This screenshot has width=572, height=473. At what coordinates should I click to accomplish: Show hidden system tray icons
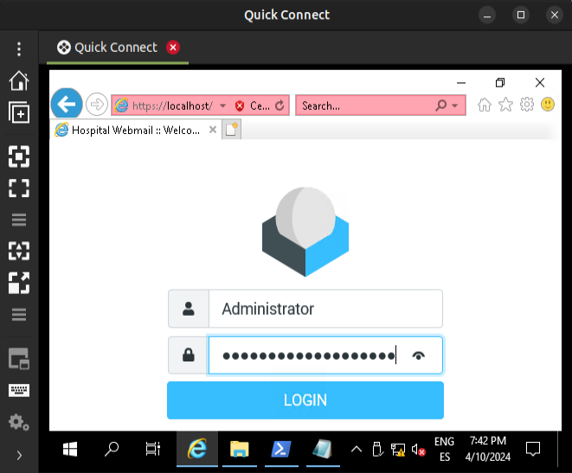pos(356,449)
